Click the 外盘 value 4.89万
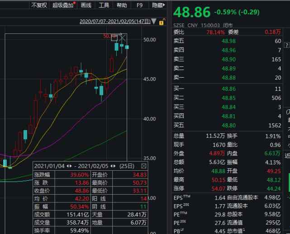The image size is (290, 234). click(x=217, y=153)
